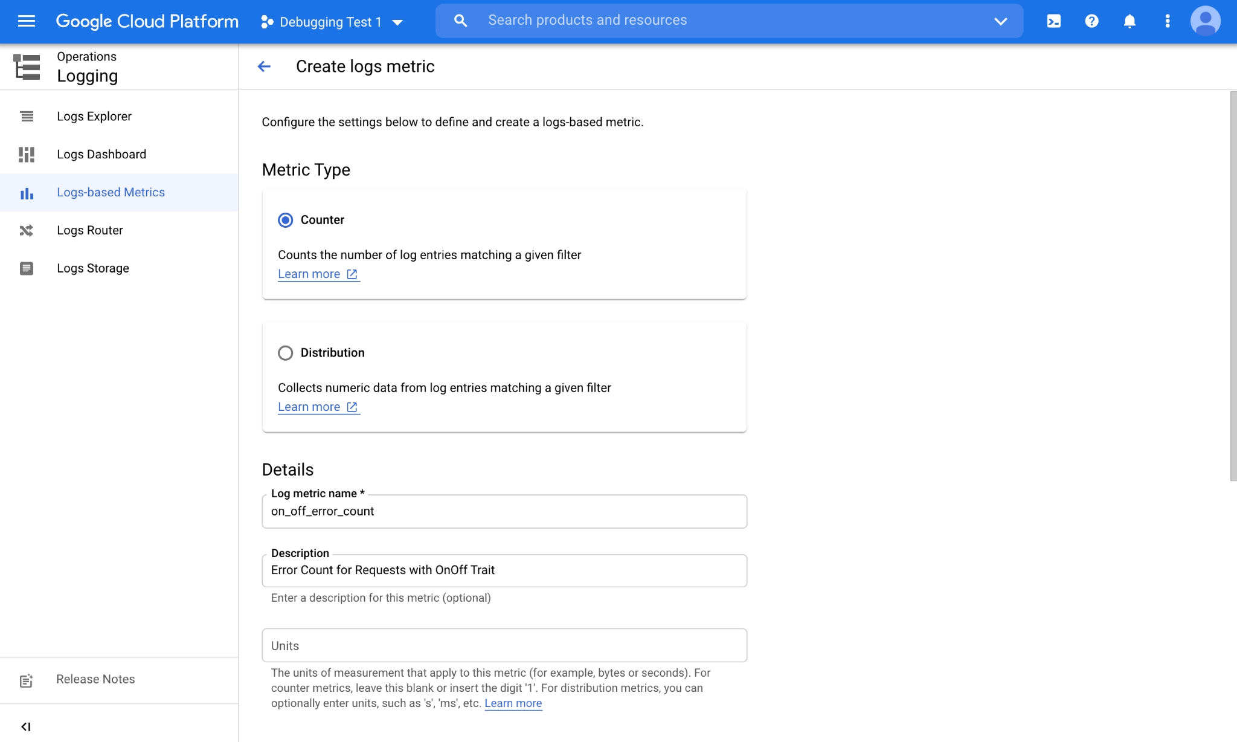The width and height of the screenshot is (1237, 742).
Task: Go back using the left arrow
Action: (264, 66)
